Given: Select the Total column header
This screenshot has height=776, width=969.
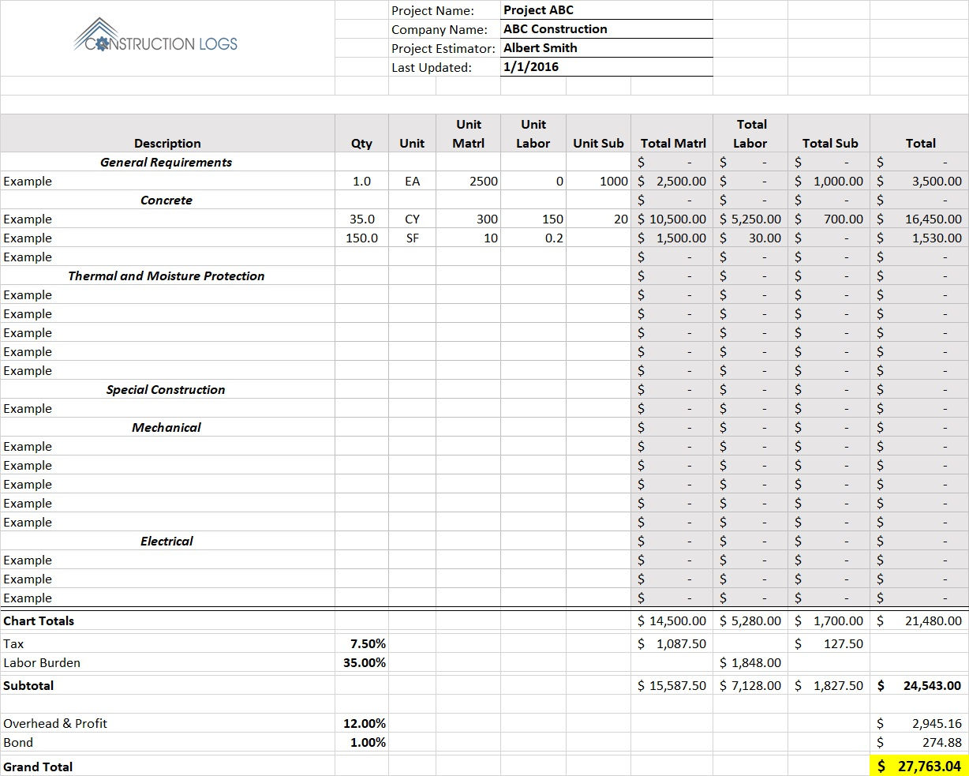Looking at the screenshot, I should click(x=921, y=143).
